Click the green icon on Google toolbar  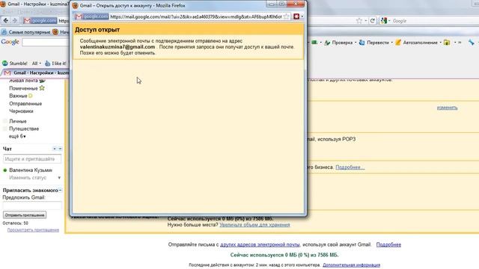314,43
